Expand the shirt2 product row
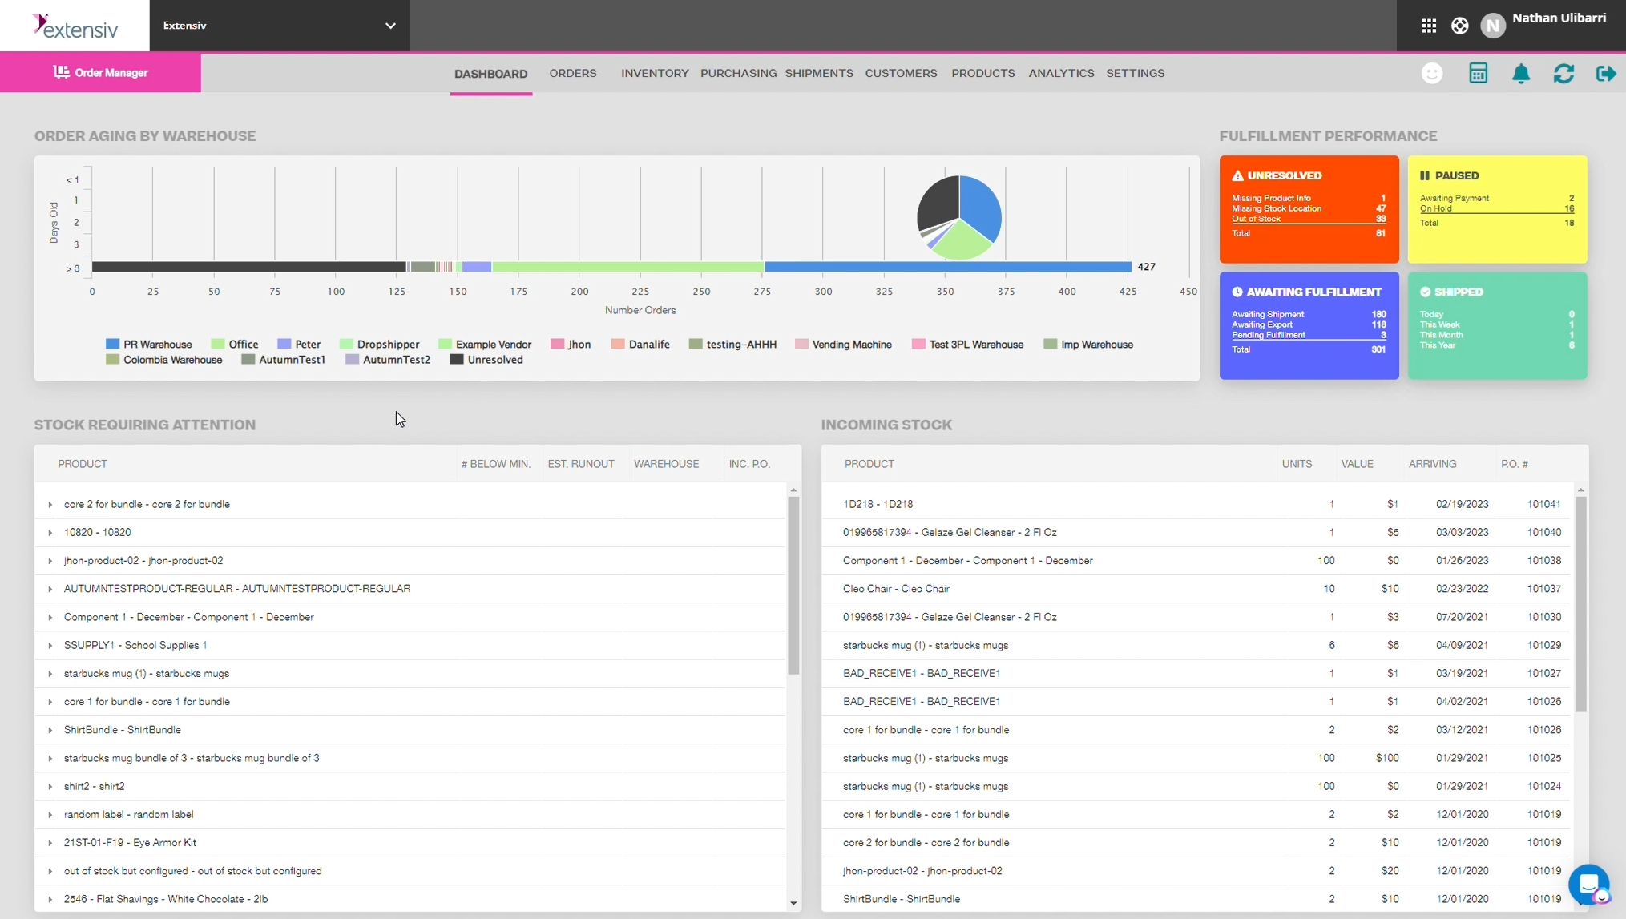 pos(50,786)
